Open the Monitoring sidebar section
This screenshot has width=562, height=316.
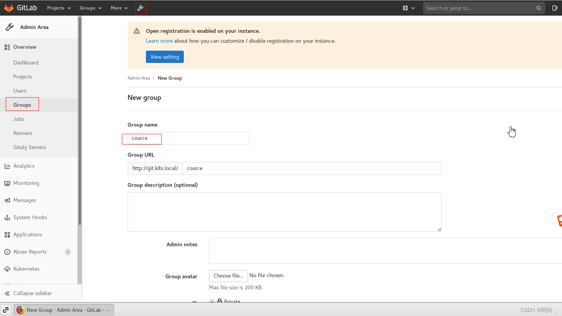pyautogui.click(x=26, y=183)
